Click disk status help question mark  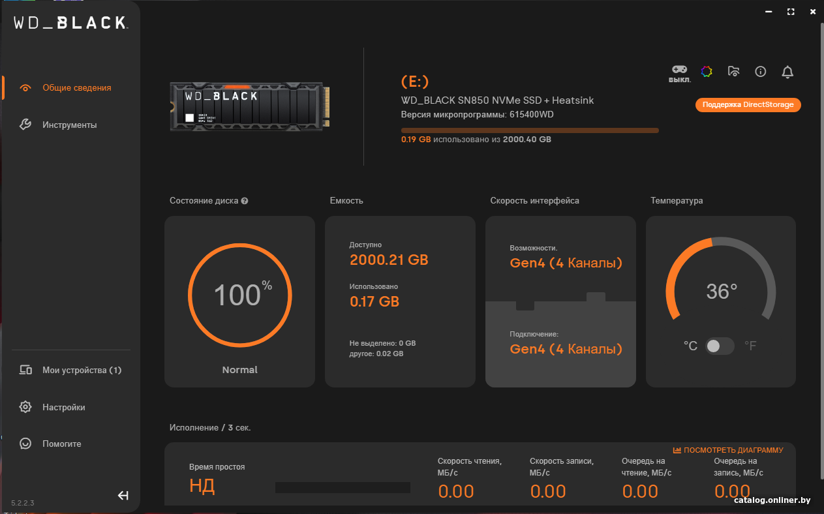point(245,201)
